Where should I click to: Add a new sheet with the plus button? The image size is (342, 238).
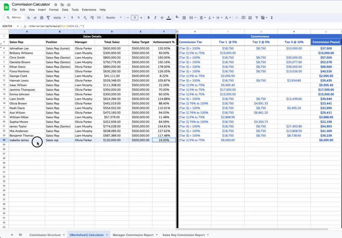12,235
